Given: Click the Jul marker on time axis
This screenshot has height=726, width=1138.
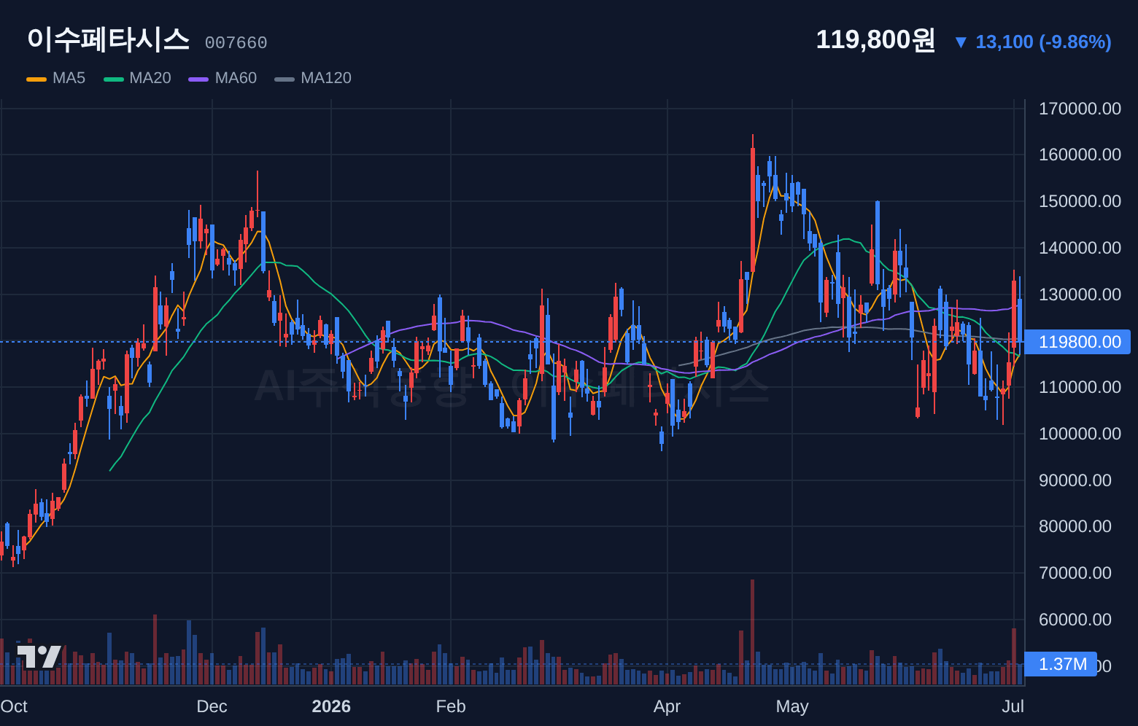Looking at the screenshot, I should pyautogui.click(x=1013, y=706).
